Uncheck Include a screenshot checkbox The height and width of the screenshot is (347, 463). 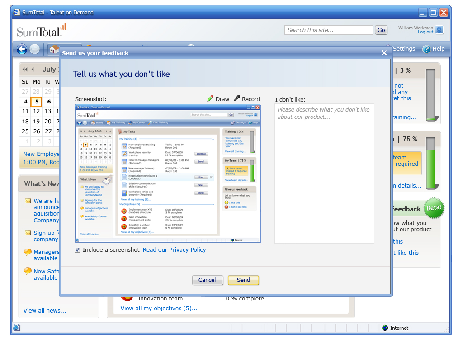tap(77, 249)
